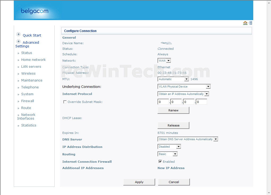
Task: Go to LAN servers
Action: pos(31,67)
